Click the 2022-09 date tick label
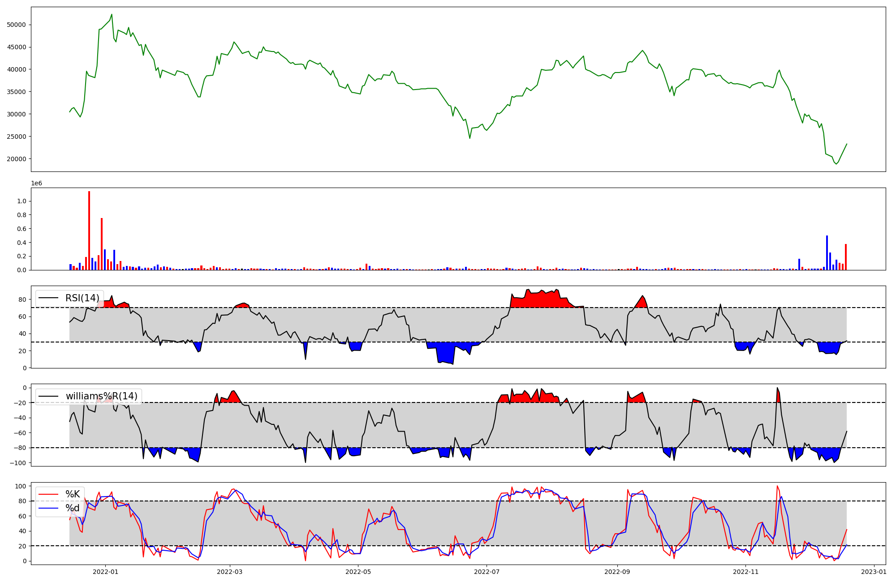Image resolution: width=896 pixels, height=582 pixels. [x=617, y=572]
